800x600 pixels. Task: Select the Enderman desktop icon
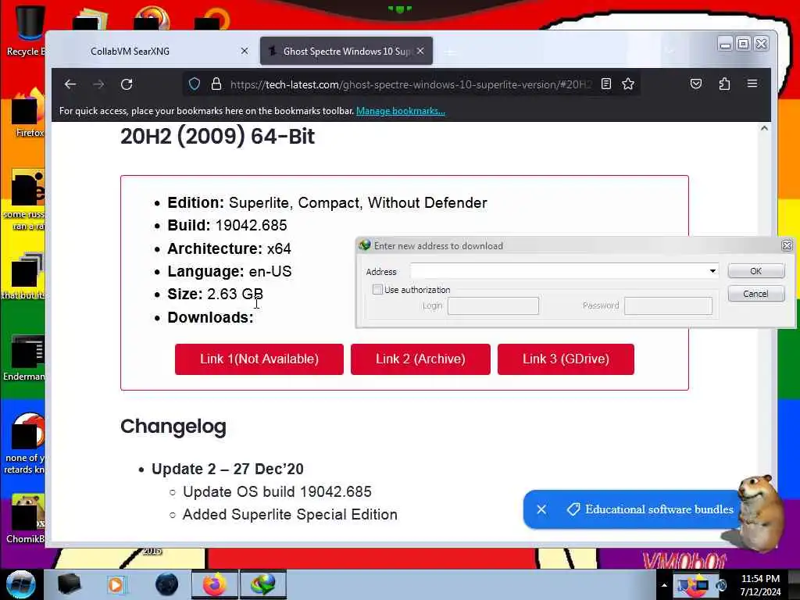pos(24,358)
